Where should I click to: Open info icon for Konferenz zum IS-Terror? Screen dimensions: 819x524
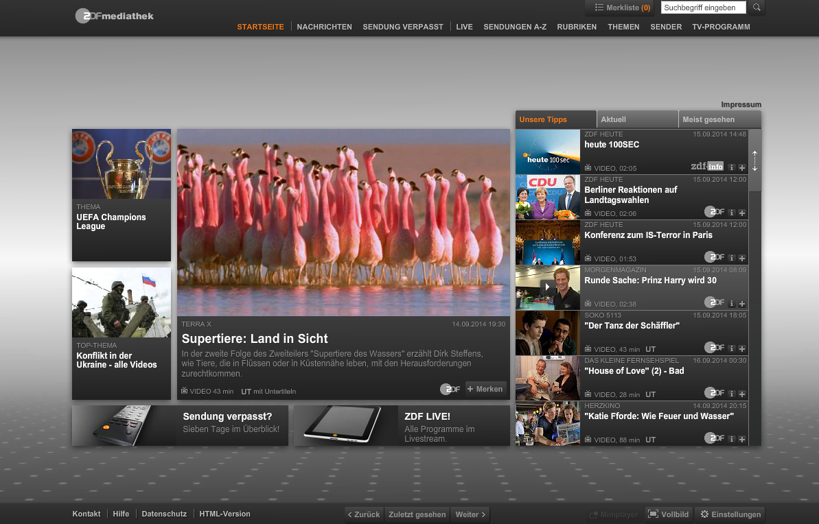(x=731, y=259)
